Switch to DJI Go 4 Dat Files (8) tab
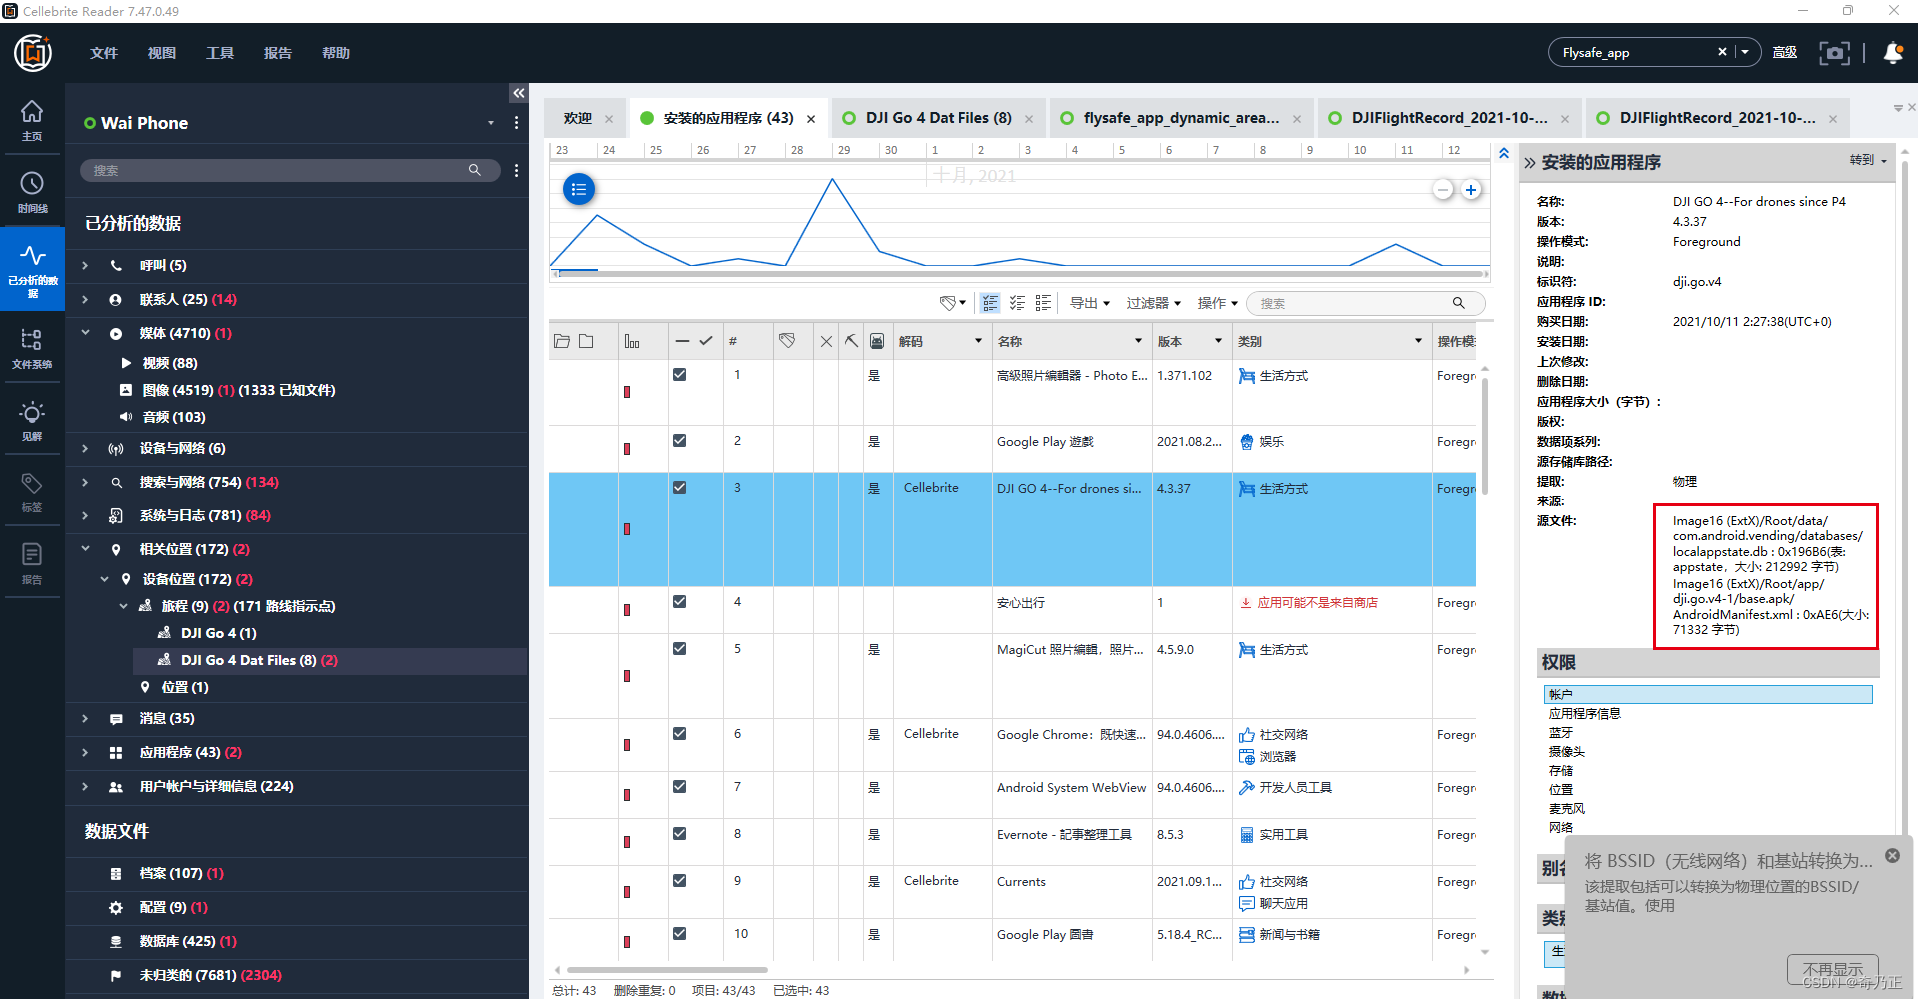 (x=939, y=118)
